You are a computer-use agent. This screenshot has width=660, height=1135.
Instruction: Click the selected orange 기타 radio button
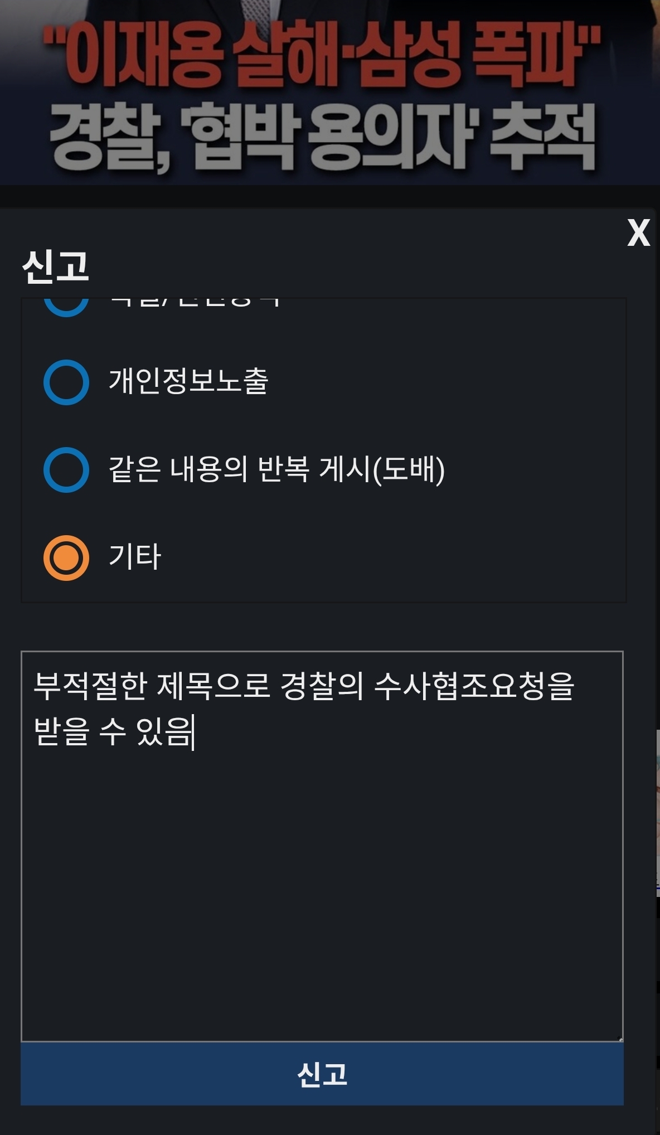(66, 558)
